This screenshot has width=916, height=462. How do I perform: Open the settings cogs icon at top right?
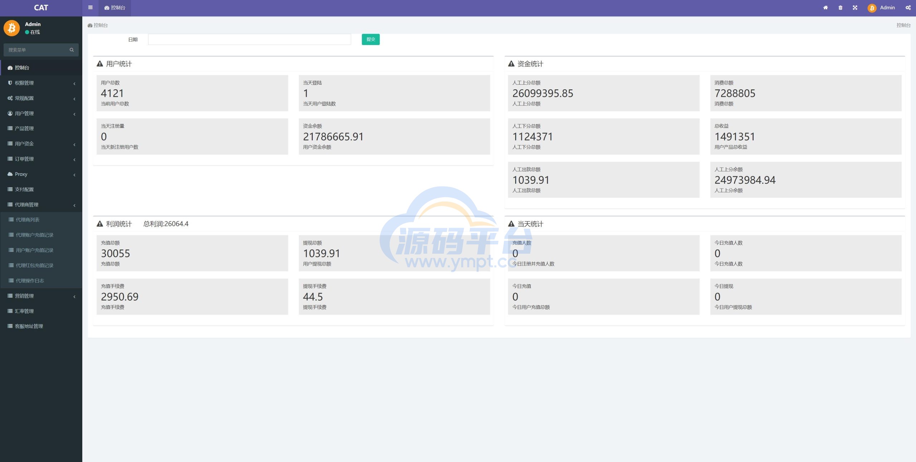coord(908,8)
